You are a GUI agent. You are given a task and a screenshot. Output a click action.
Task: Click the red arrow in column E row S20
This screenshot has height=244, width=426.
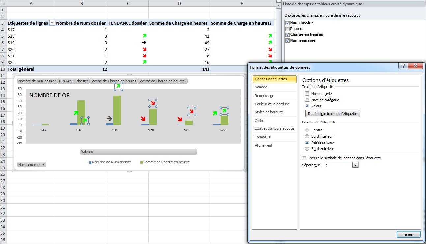(270, 49)
